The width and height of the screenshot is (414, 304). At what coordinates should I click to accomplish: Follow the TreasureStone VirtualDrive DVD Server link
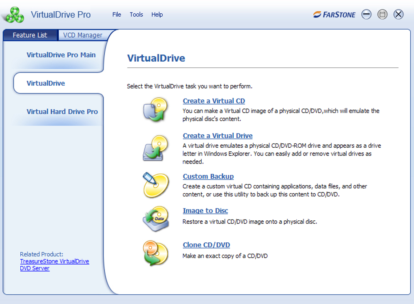point(54,265)
